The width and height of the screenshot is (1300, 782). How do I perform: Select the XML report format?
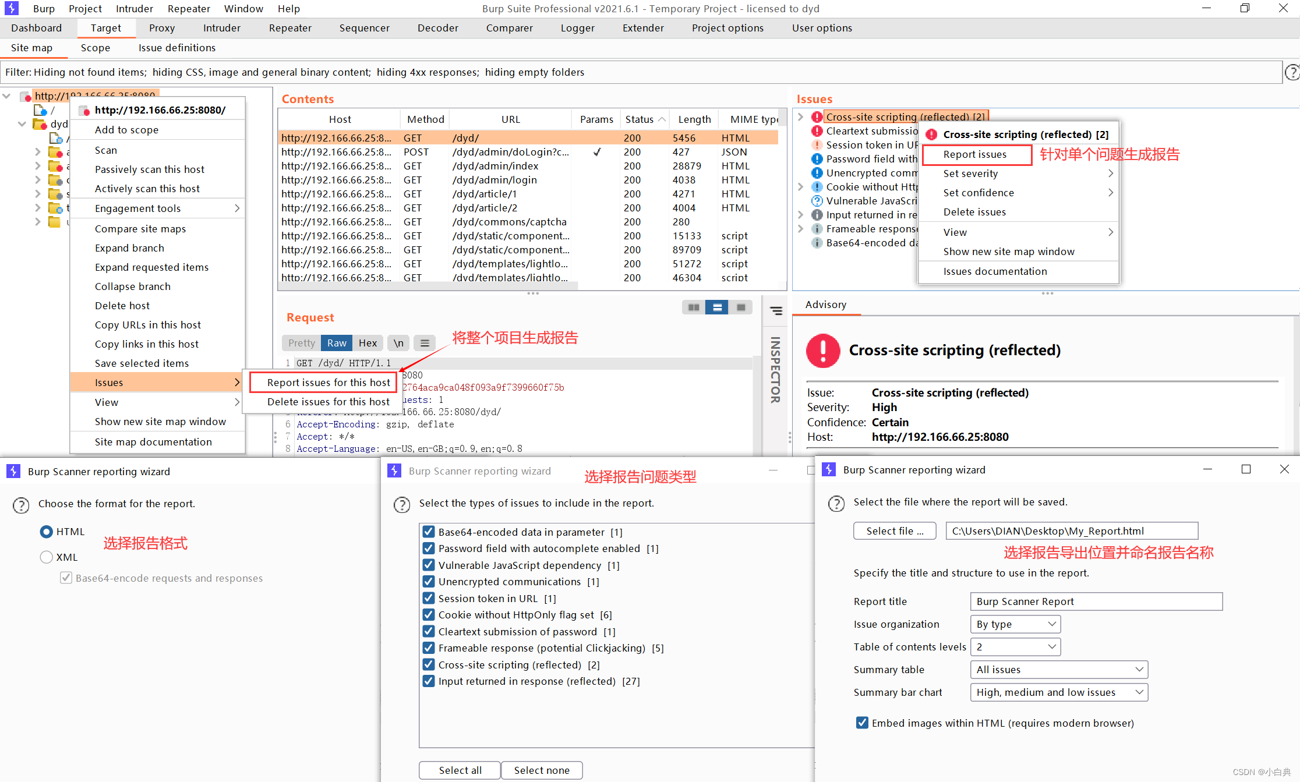(x=46, y=557)
